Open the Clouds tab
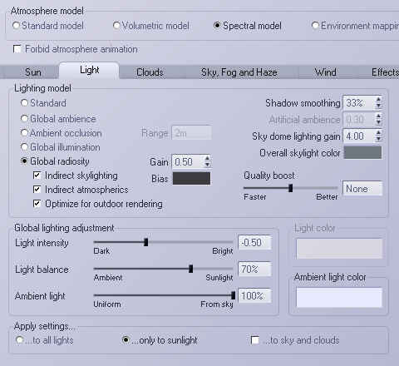This screenshot has height=366, width=399. (150, 72)
